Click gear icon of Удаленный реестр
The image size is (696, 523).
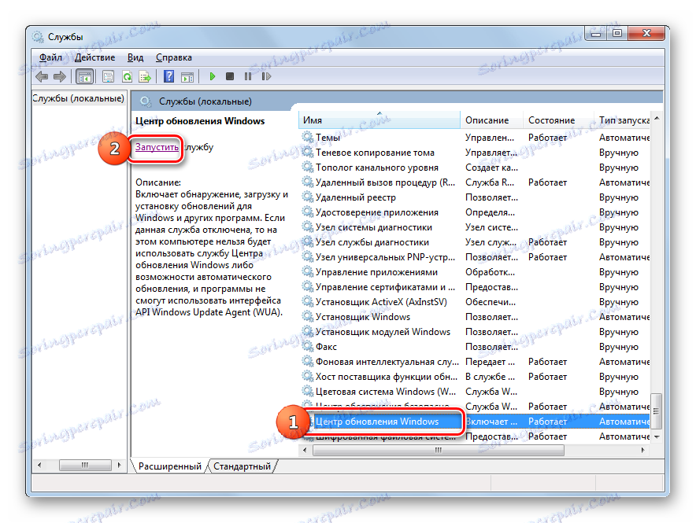pos(308,197)
